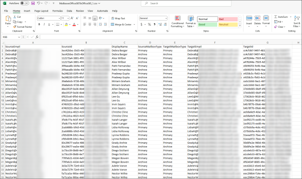Screen dimensions: 302x179
Task: Open the Format as Table dropdown
Action: coord(191,21)
